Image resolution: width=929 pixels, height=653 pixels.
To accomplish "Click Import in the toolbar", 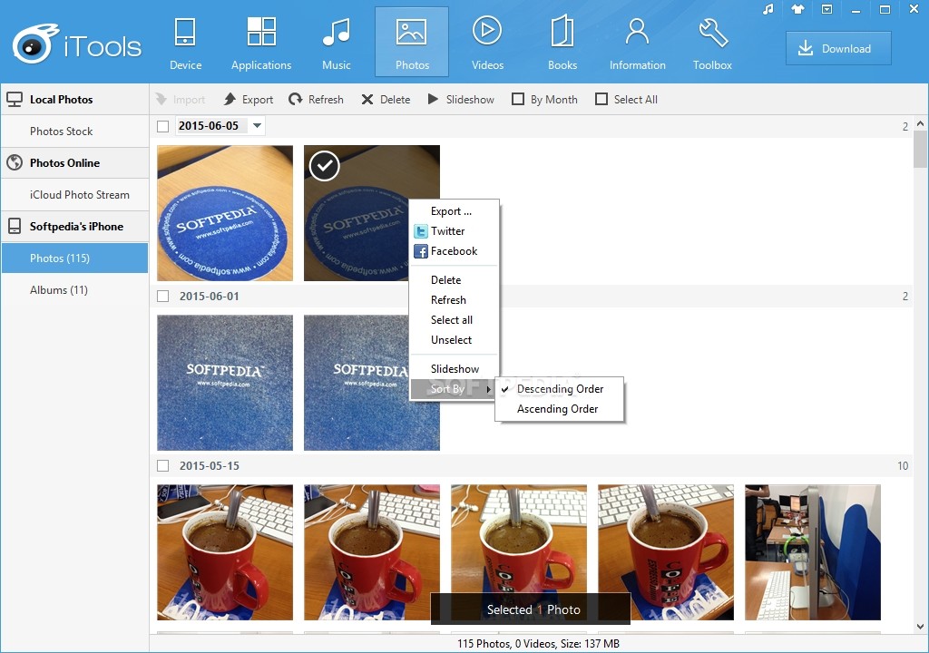I will coord(181,100).
